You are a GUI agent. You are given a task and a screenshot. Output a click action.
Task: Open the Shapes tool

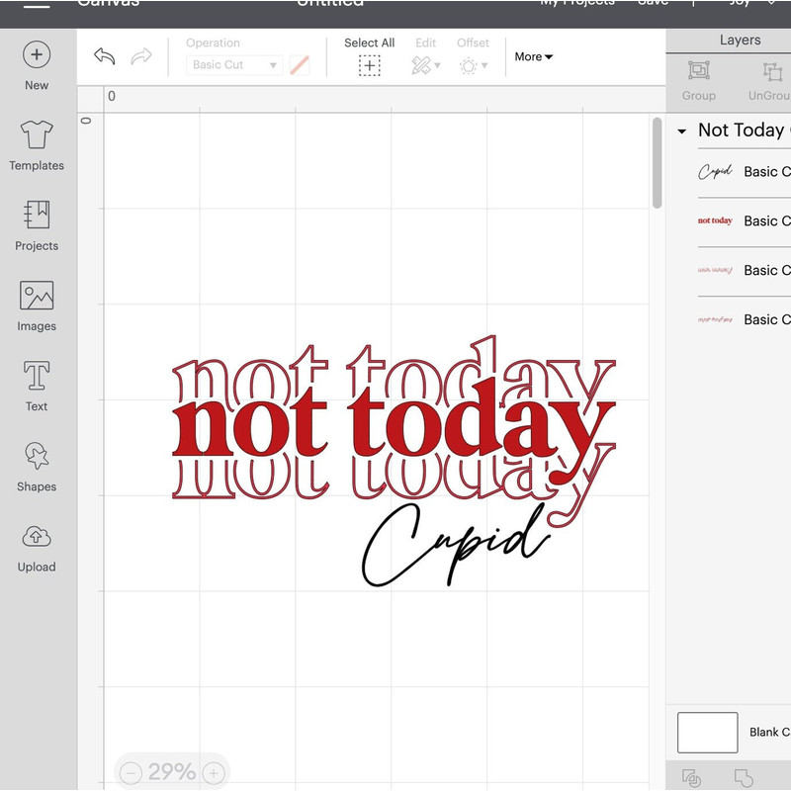pos(37,456)
